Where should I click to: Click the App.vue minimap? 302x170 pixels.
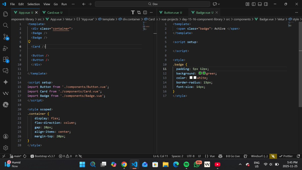(x=146, y=26)
